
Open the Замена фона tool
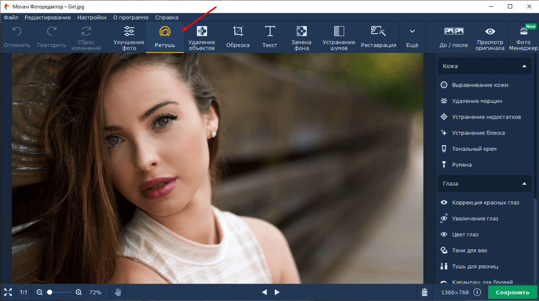301,38
